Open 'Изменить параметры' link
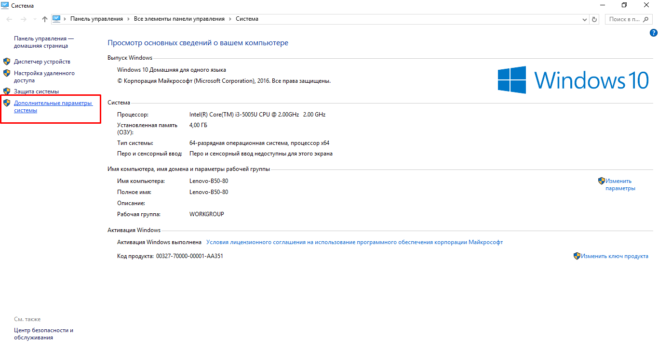 pyautogui.click(x=620, y=184)
